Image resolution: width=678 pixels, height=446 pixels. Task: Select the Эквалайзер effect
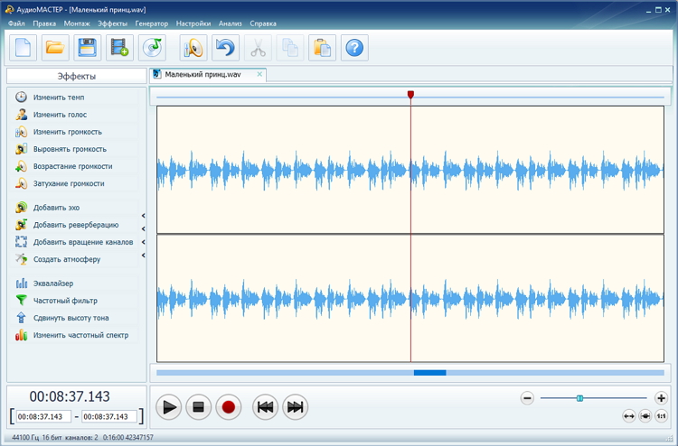point(52,283)
